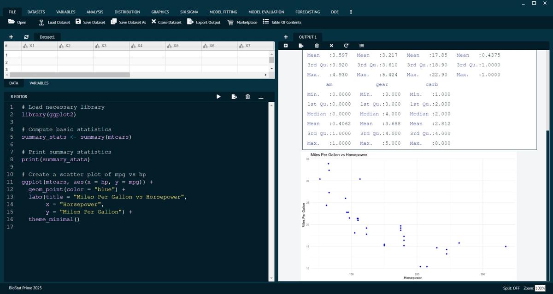Open the list icon in output toolbar
Image resolution: width=553 pixels, height=294 pixels.
tap(362, 46)
